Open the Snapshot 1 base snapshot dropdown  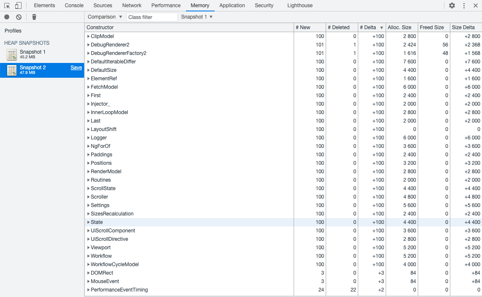[197, 17]
